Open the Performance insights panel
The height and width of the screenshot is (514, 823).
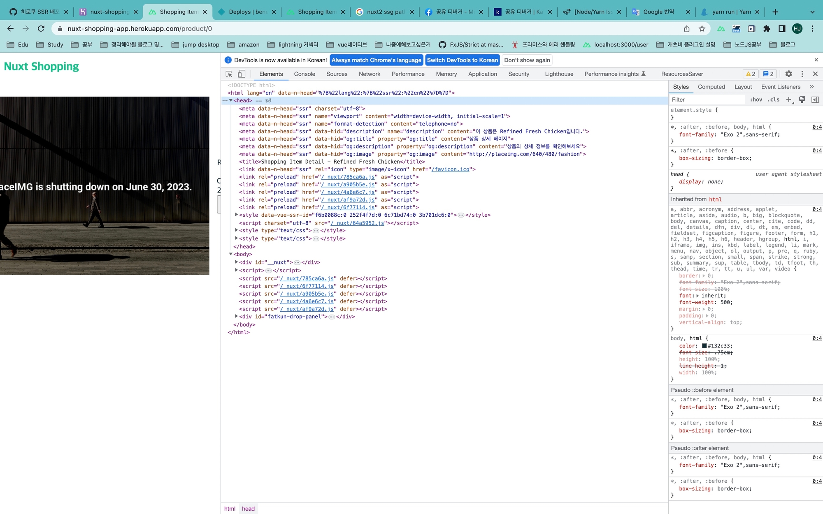[x=615, y=74]
